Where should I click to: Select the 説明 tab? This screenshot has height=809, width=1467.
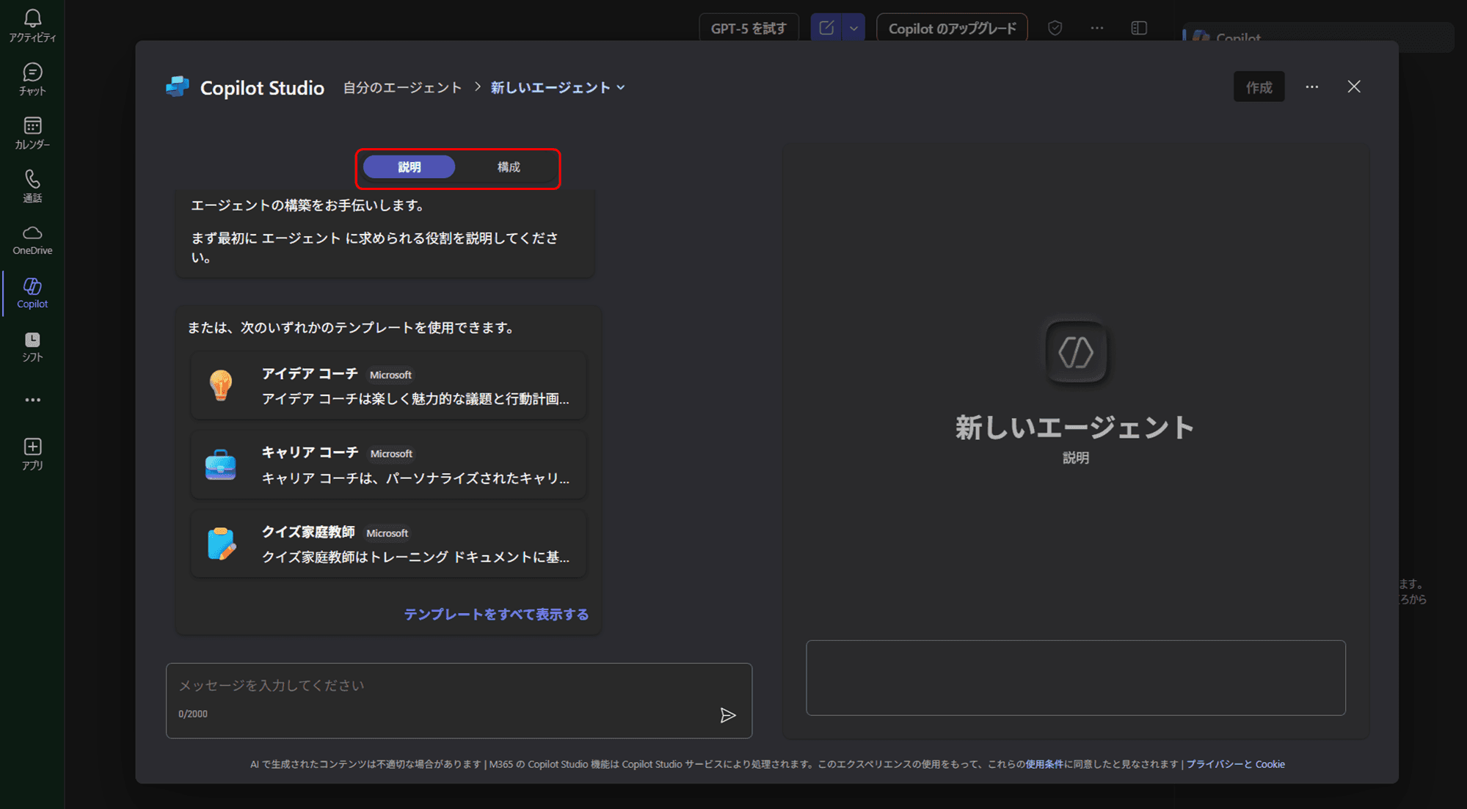coord(409,166)
